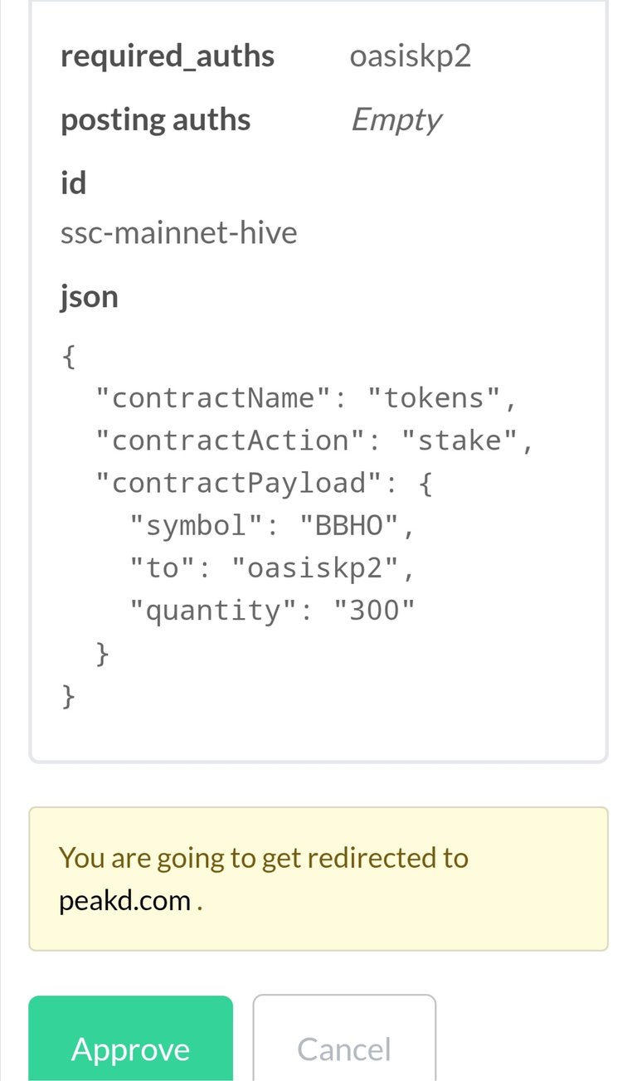Cancel the transaction request
The image size is (637, 1081).
pos(344,1039)
